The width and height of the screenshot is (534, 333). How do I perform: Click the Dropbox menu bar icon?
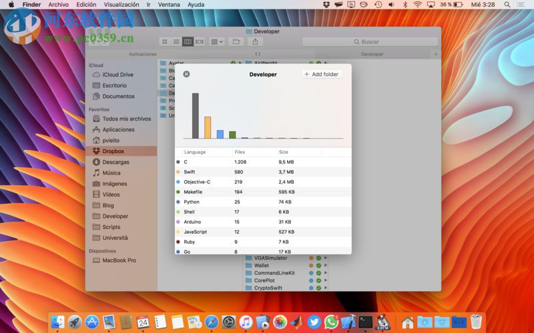[326, 5]
